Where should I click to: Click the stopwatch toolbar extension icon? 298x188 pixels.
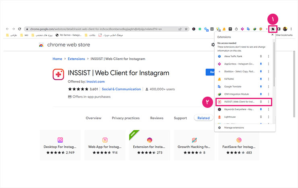click(236, 29)
